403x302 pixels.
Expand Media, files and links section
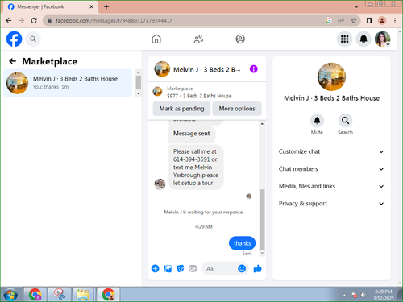click(331, 186)
